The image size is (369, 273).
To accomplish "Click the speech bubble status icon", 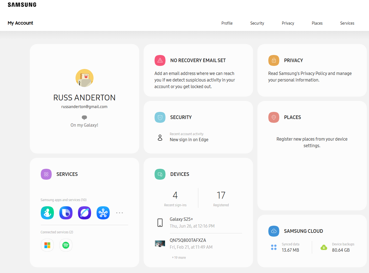I will (84, 117).
